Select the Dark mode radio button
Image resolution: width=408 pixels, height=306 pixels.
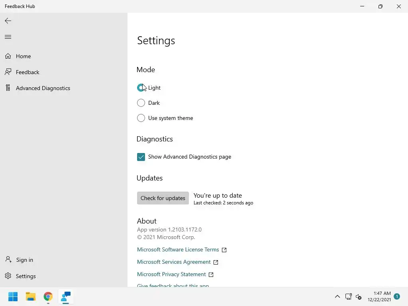tap(141, 103)
